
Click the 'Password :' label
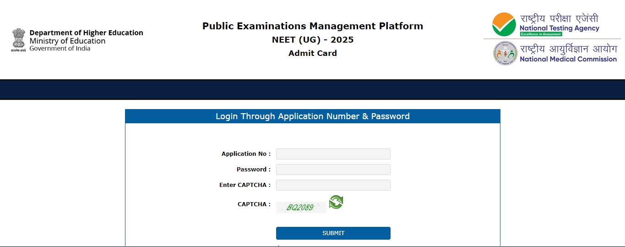[x=254, y=170]
